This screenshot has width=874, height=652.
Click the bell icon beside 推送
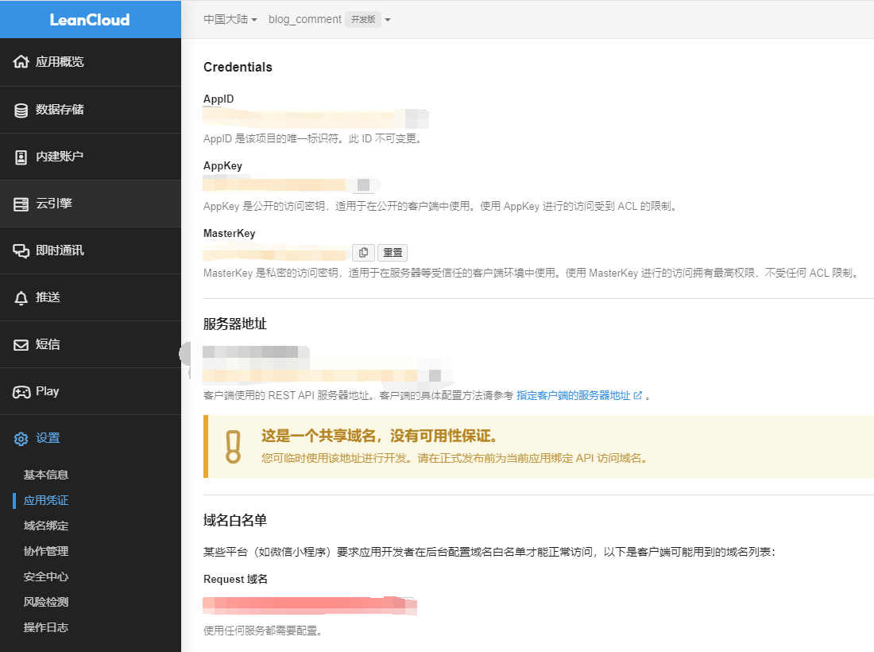tap(21, 298)
